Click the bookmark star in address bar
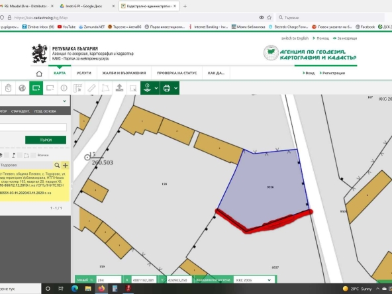The width and height of the screenshot is (392, 294). pos(269,17)
